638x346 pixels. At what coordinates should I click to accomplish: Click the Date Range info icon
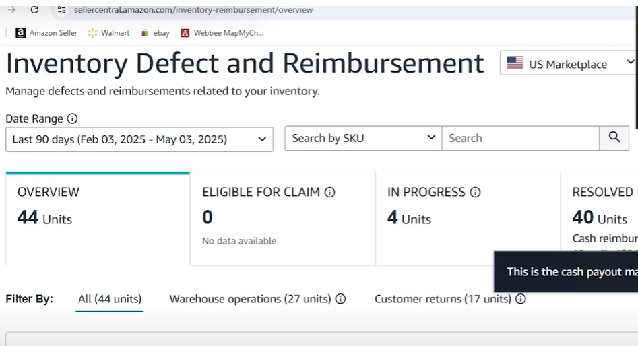(x=72, y=118)
